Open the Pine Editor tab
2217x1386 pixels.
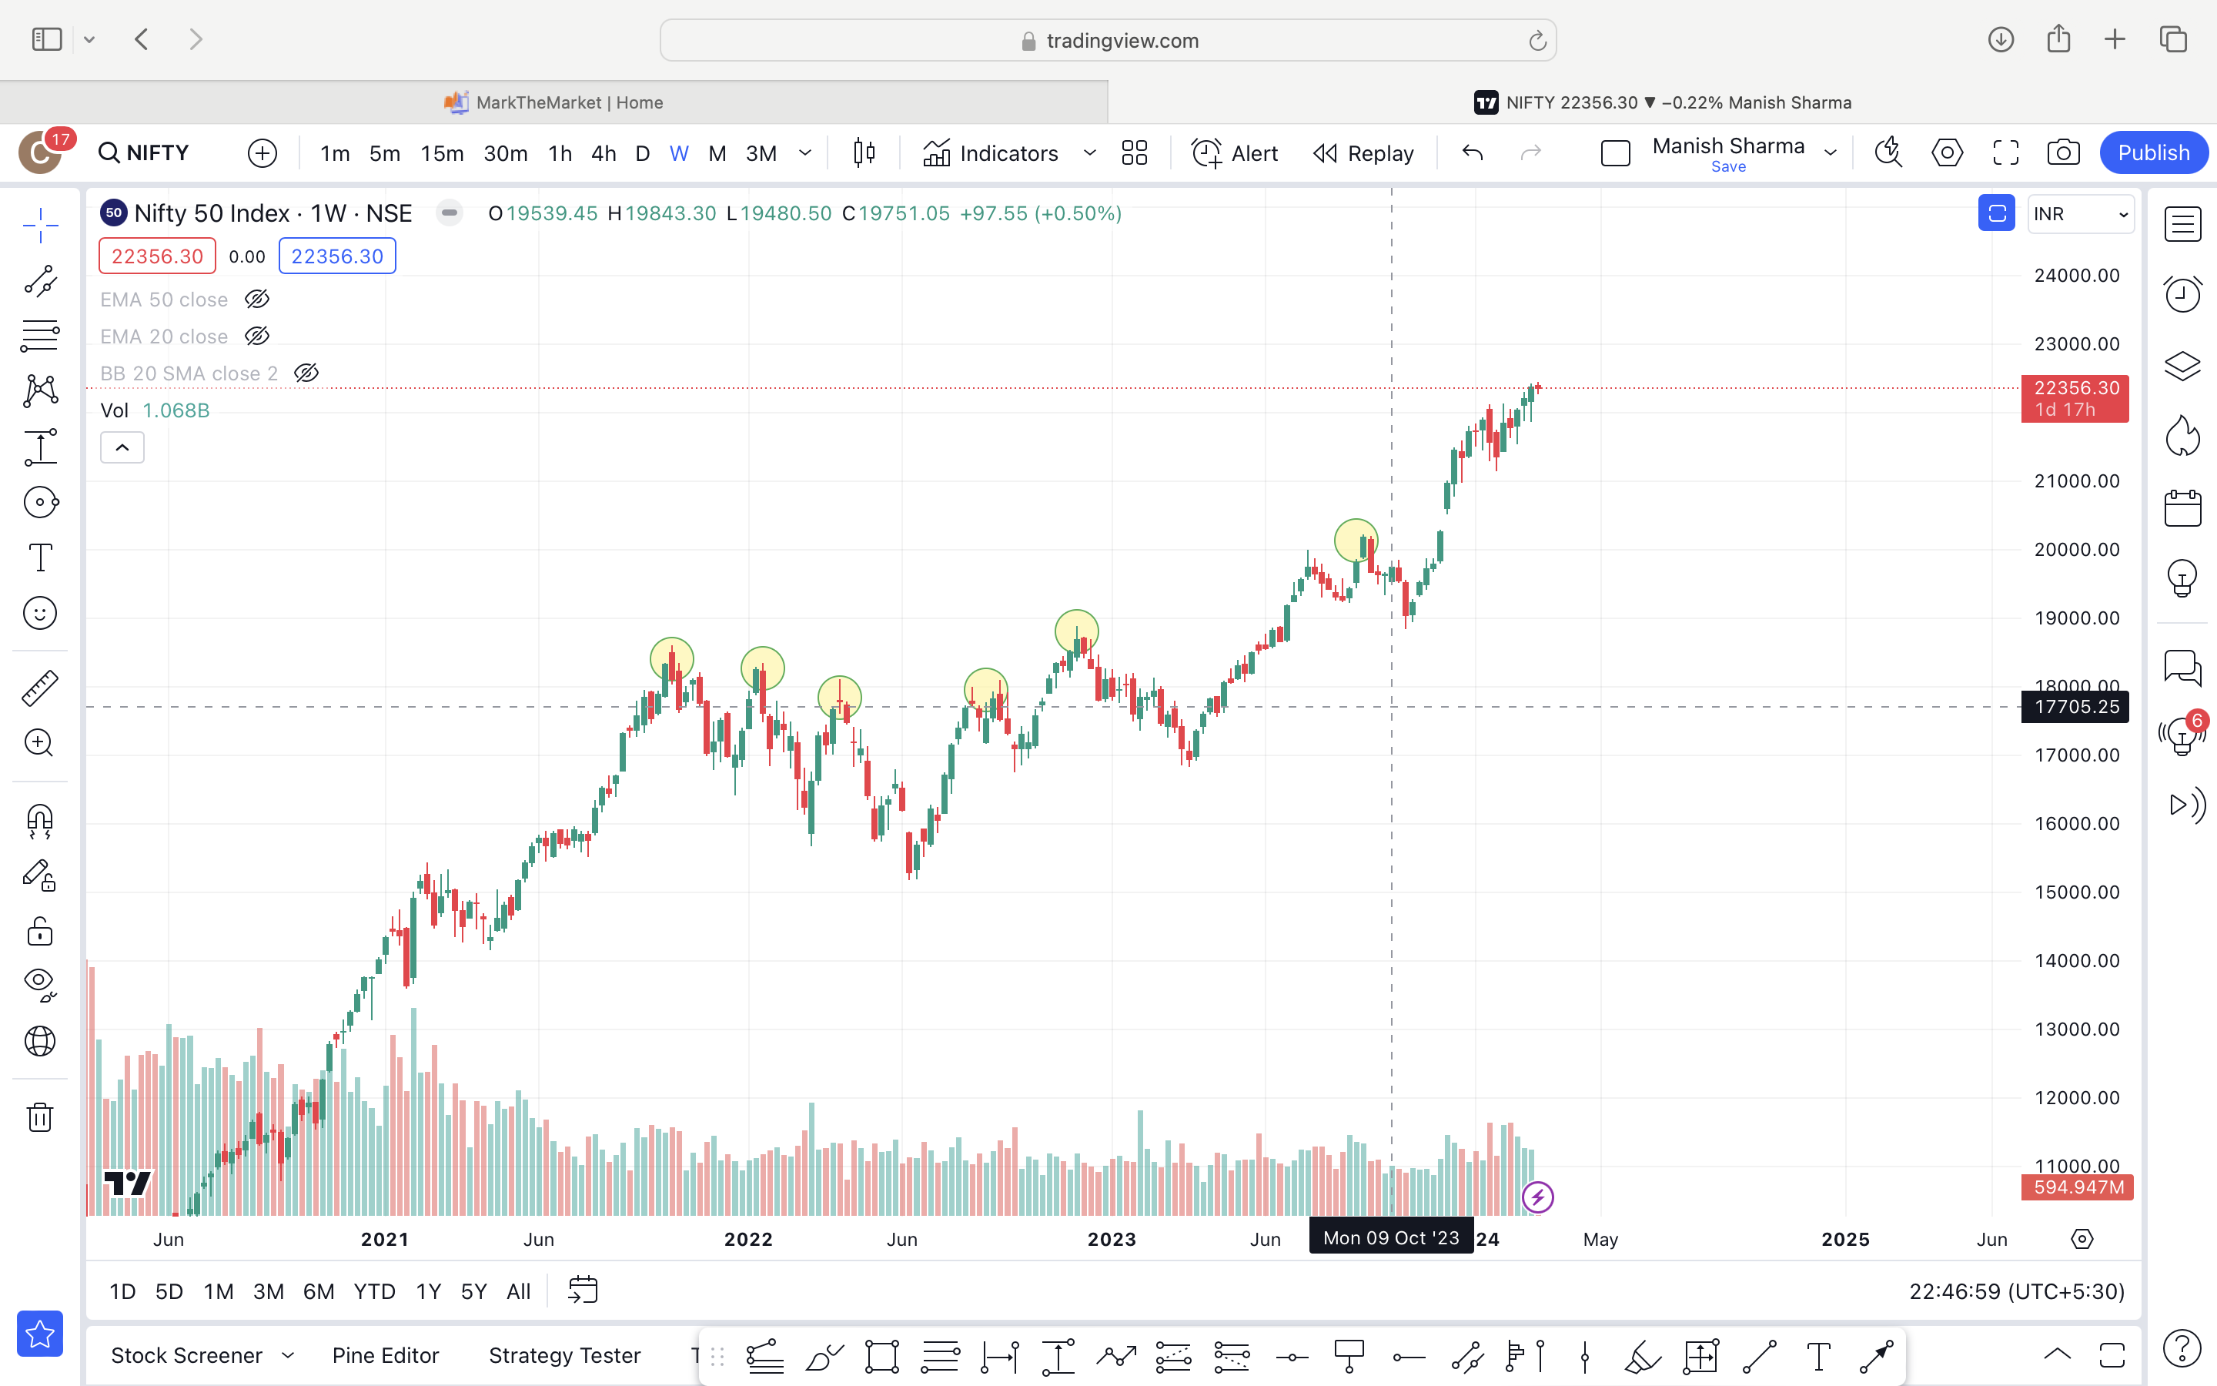[385, 1355]
